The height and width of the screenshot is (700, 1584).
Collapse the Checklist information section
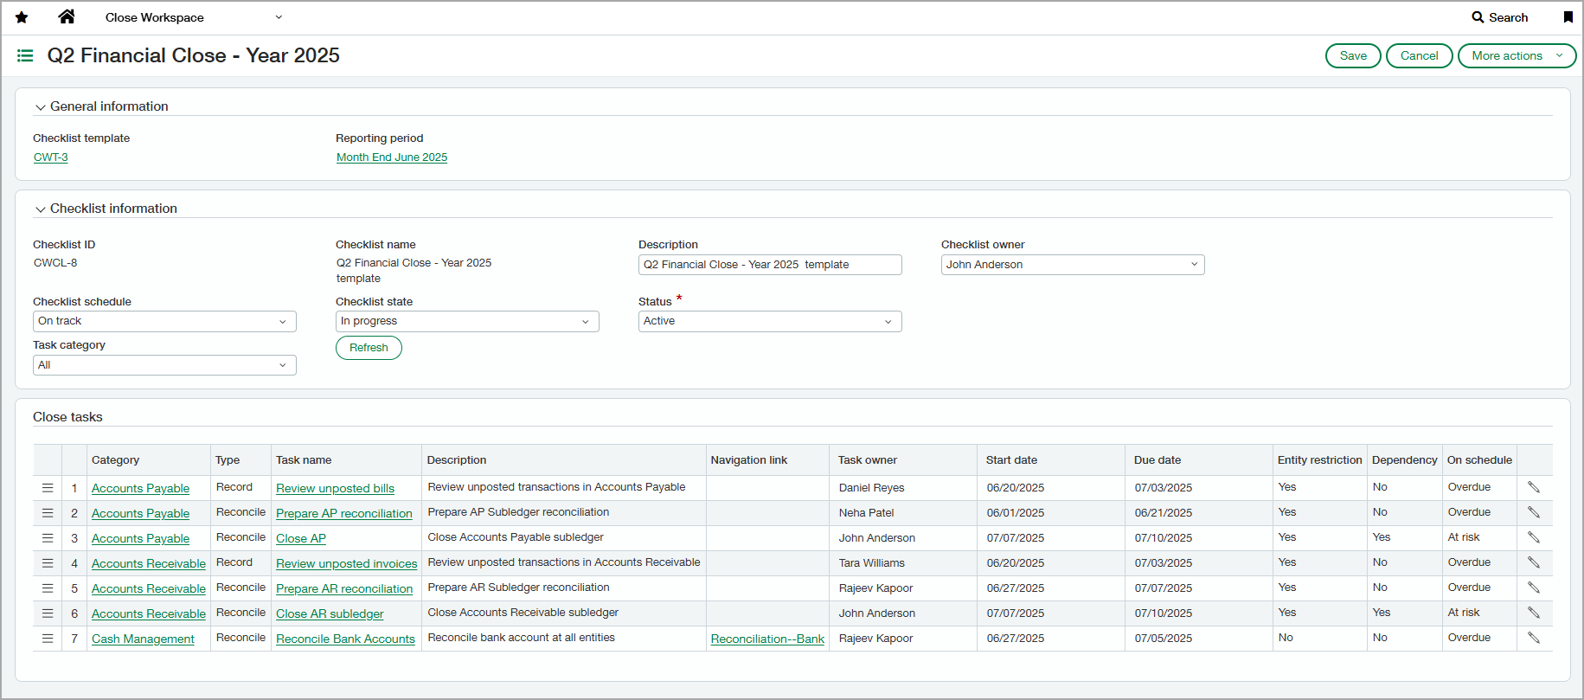[40, 209]
